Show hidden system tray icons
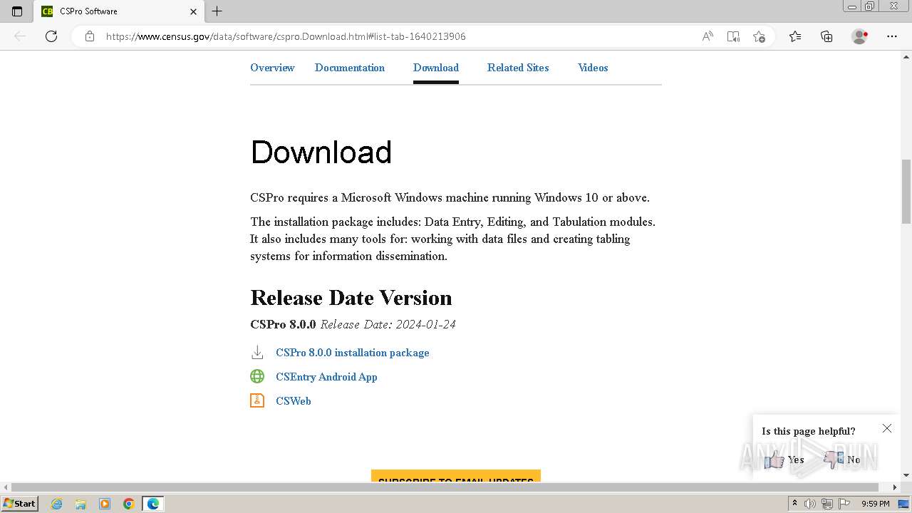The image size is (912, 513). point(794,504)
